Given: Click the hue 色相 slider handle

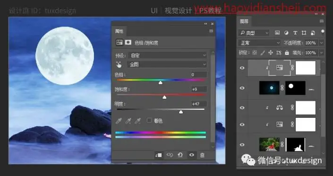Looking at the screenshot, I should point(161,82).
